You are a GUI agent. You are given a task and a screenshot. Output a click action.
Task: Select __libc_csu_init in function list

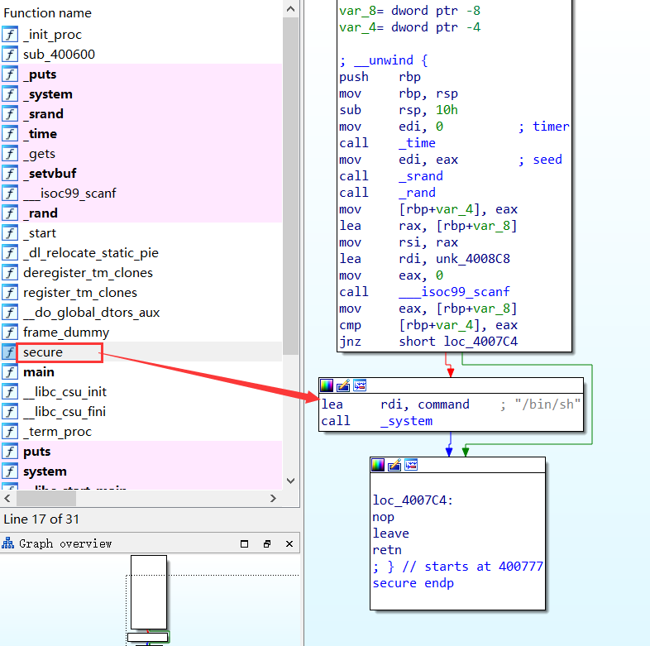(65, 392)
